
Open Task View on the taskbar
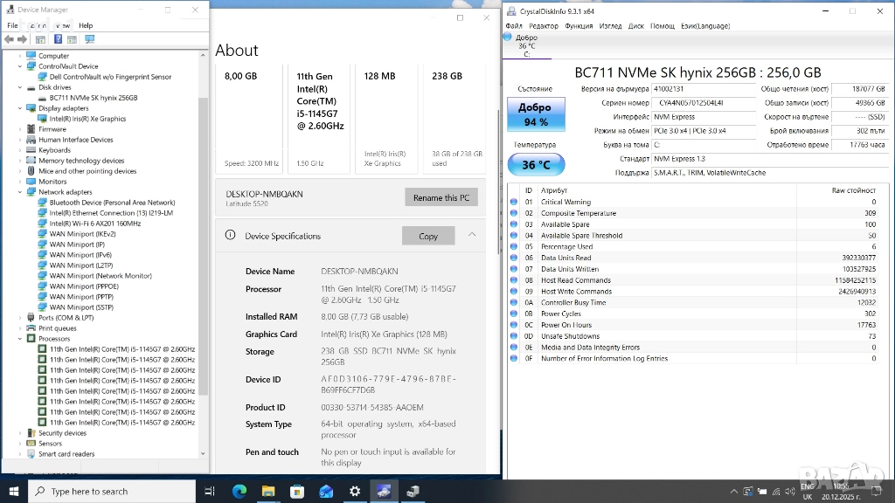(210, 491)
